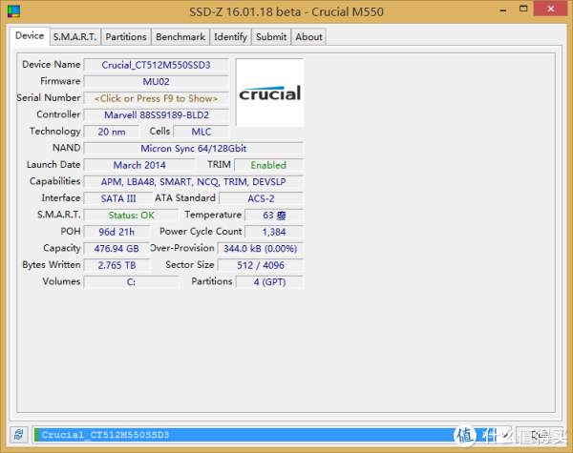The width and height of the screenshot is (573, 453).
Task: Click the Capacity value 476.94 GB
Action: [117, 249]
